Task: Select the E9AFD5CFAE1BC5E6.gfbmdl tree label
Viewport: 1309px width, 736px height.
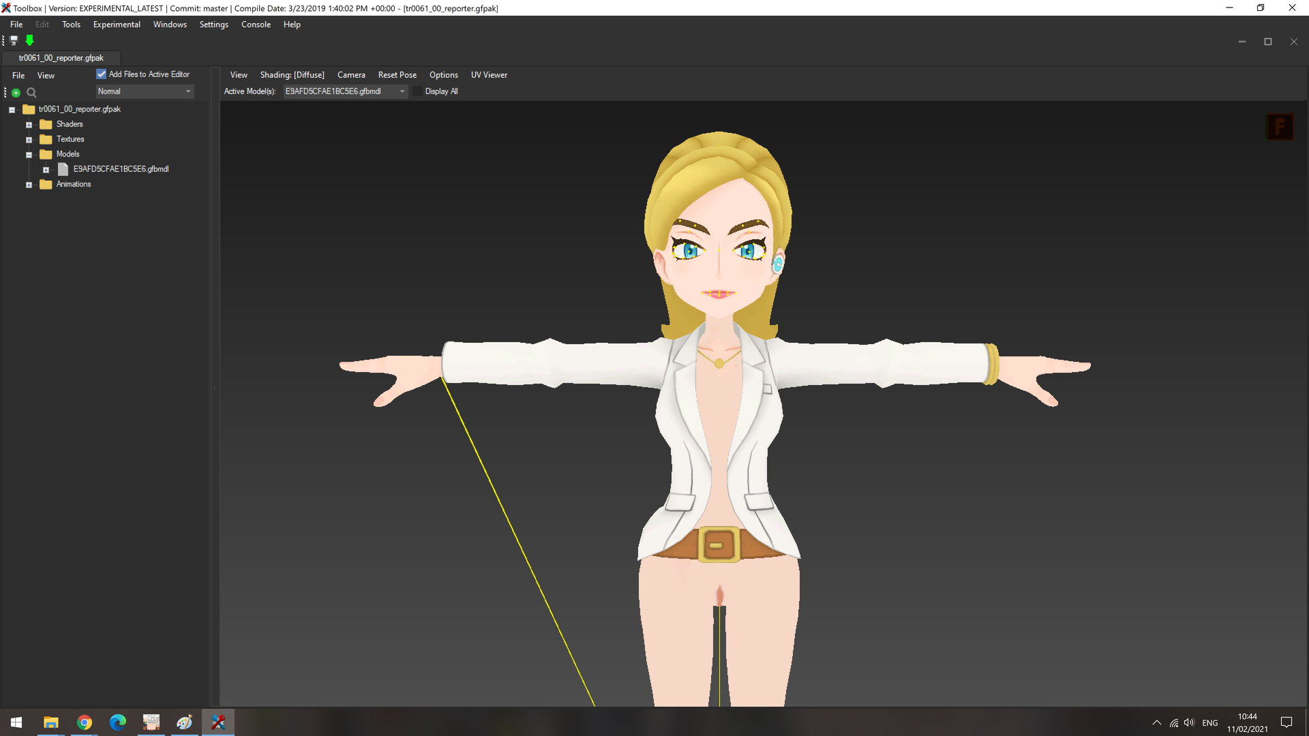Action: [x=121, y=169]
